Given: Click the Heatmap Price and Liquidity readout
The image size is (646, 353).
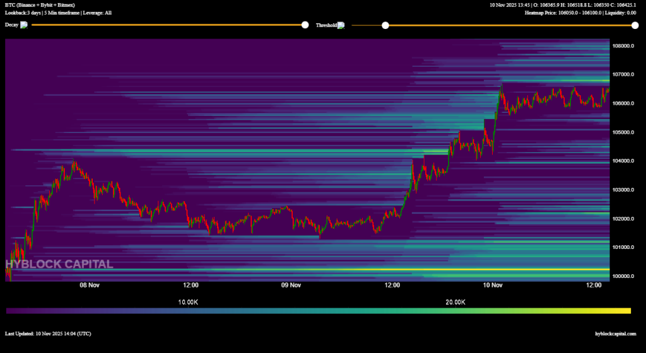Looking at the screenshot, I should tap(580, 13).
